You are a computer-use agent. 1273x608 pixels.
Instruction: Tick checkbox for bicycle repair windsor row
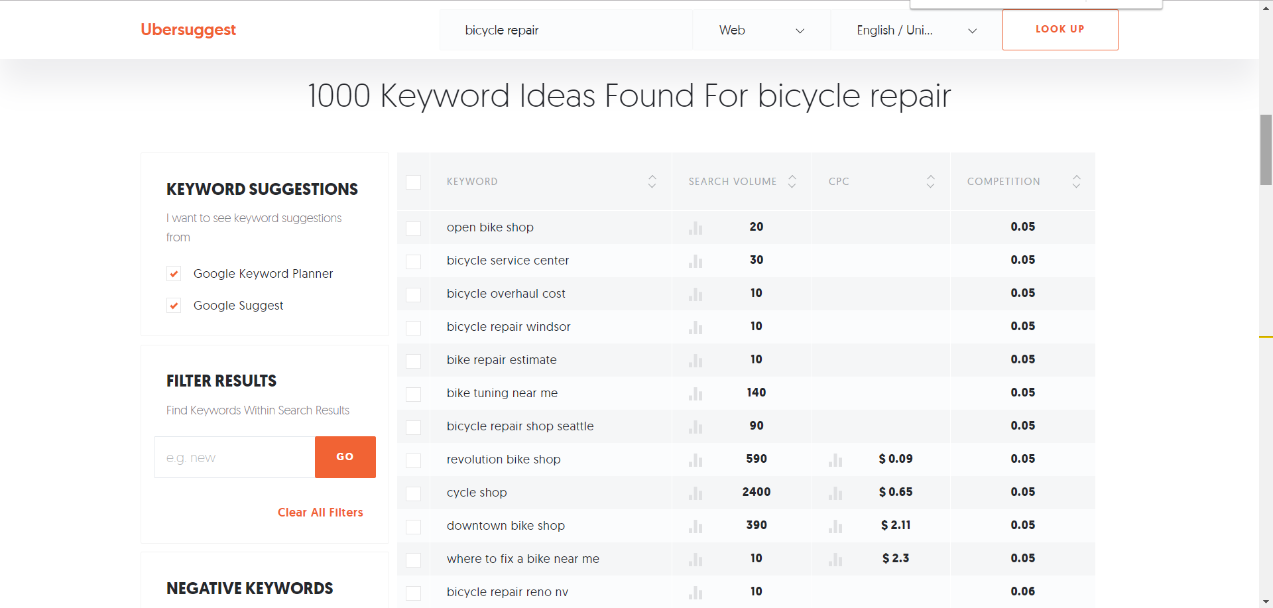(x=413, y=328)
